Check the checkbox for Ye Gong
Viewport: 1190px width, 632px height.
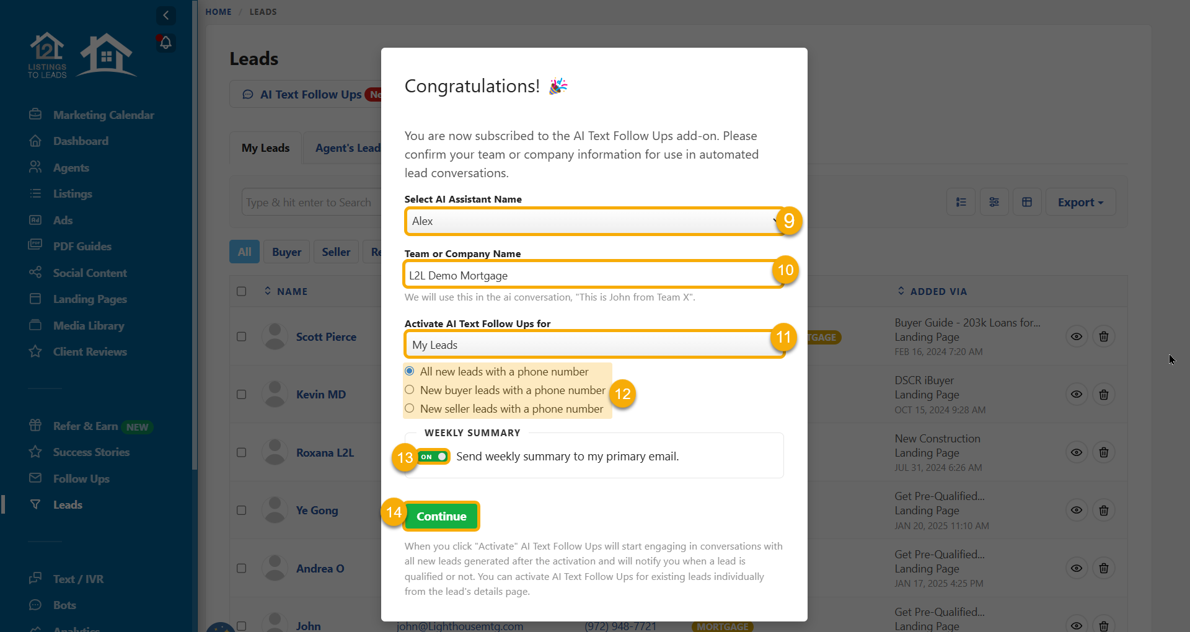(x=242, y=511)
